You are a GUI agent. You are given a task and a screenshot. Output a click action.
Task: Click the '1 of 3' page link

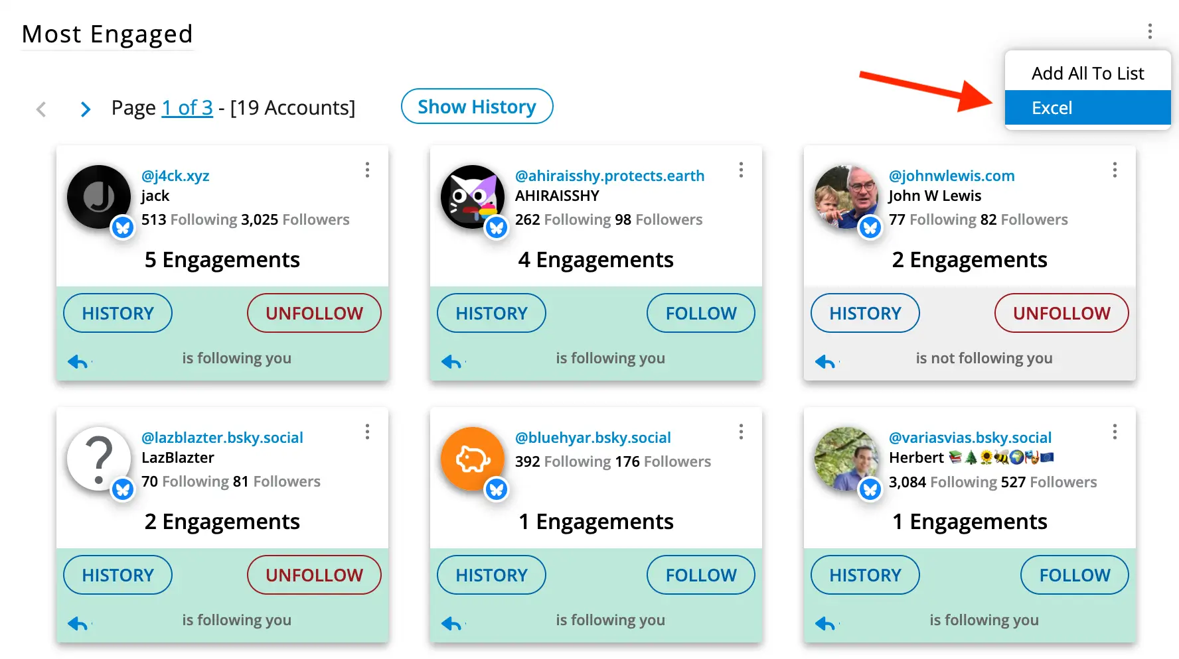(187, 107)
